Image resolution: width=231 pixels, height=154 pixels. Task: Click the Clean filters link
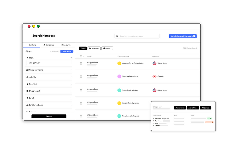(55, 51)
